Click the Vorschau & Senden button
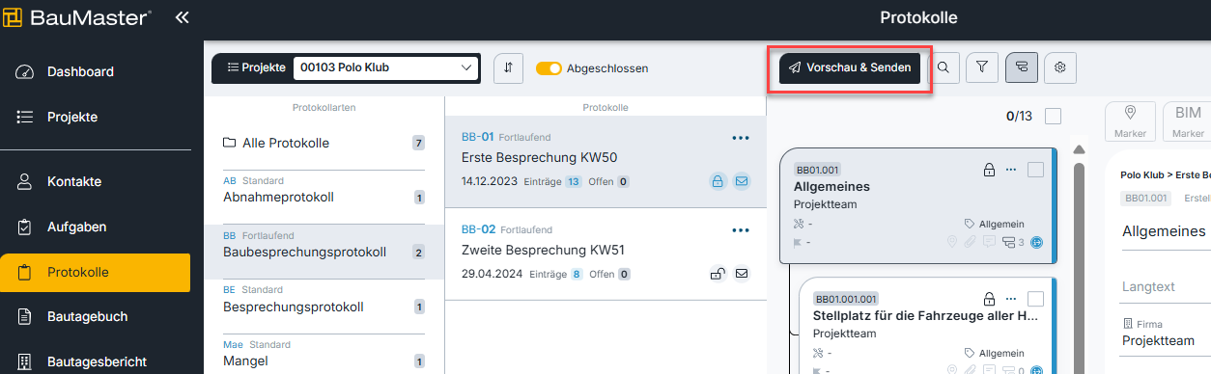Image resolution: width=1211 pixels, height=374 pixels. click(x=850, y=68)
